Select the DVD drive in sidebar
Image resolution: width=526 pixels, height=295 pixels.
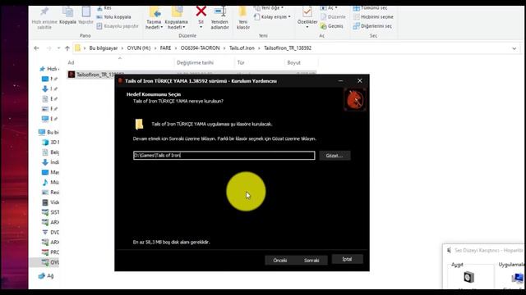click(x=50, y=232)
